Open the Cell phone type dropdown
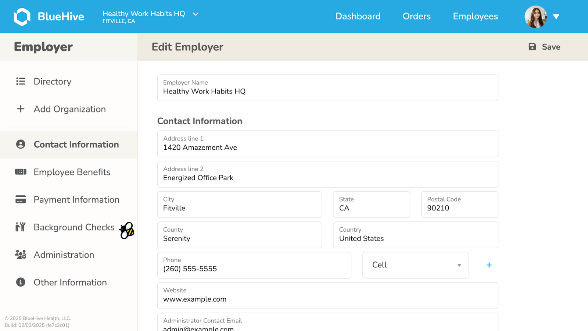 (416, 265)
